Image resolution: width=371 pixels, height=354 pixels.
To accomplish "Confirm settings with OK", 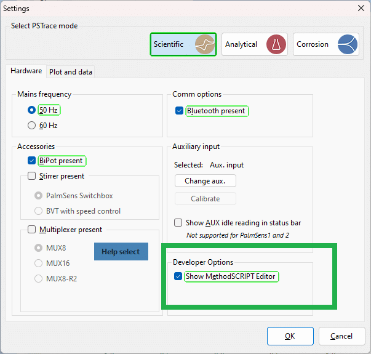I will [290, 336].
